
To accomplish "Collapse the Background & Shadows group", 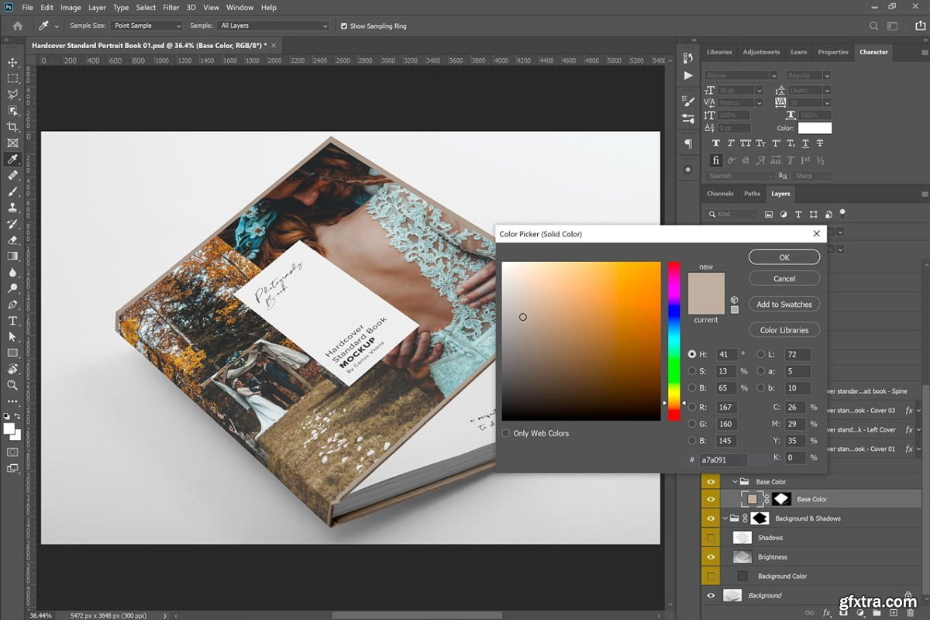I will [725, 518].
